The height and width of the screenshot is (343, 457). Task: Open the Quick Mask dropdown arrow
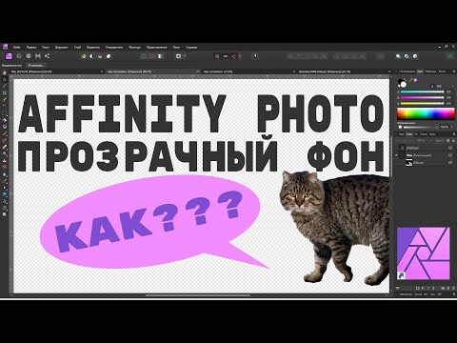click(x=184, y=56)
